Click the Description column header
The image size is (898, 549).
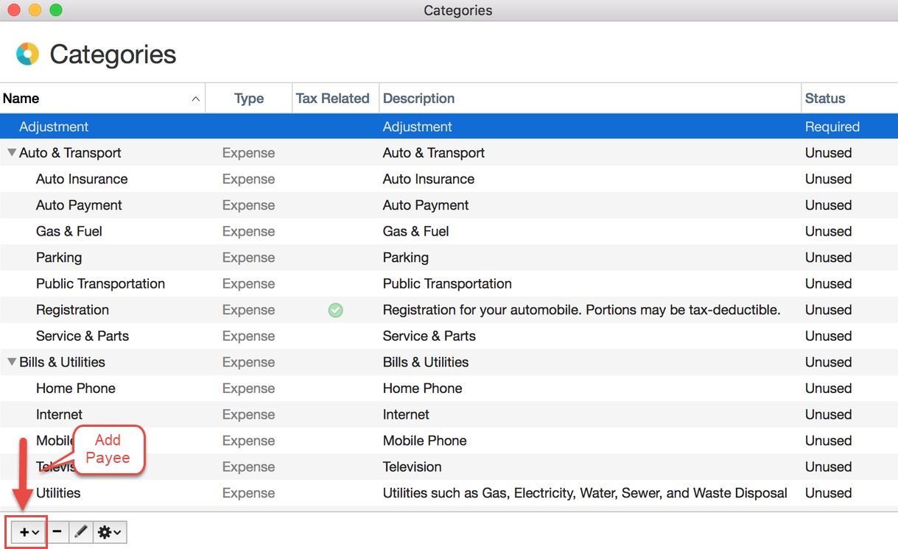[418, 99]
